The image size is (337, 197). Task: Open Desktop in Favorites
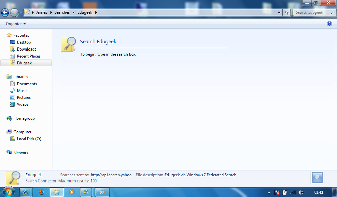(24, 42)
